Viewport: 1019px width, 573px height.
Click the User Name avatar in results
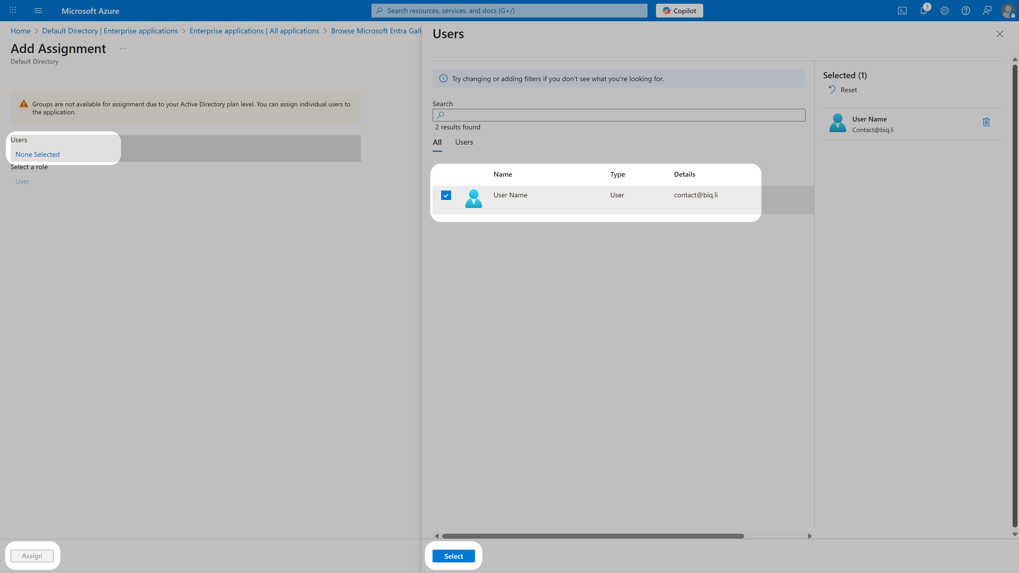tap(473, 198)
